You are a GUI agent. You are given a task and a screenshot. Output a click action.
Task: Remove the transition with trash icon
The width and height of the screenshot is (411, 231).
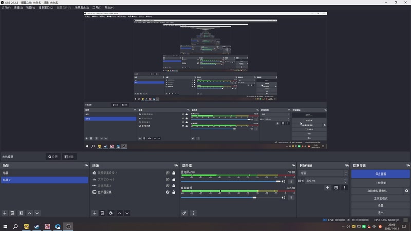336,188
